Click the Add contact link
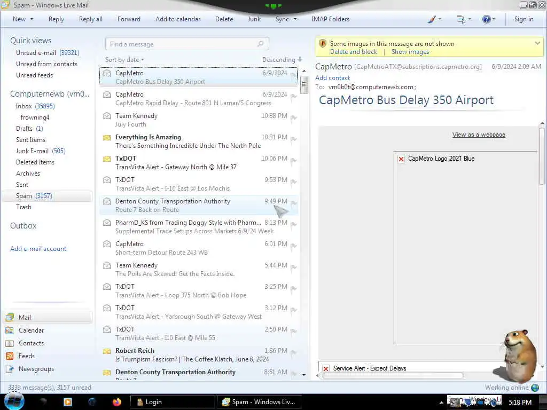The image size is (547, 410). [x=332, y=78]
